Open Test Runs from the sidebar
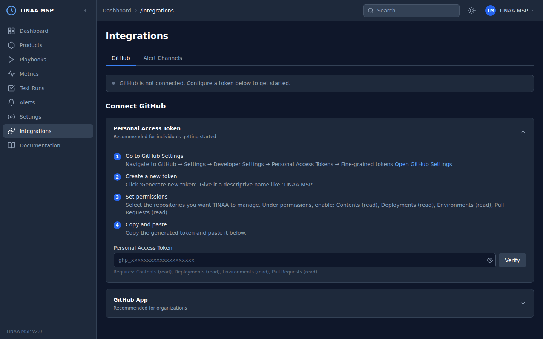Image resolution: width=543 pixels, height=339 pixels. [x=48, y=88]
